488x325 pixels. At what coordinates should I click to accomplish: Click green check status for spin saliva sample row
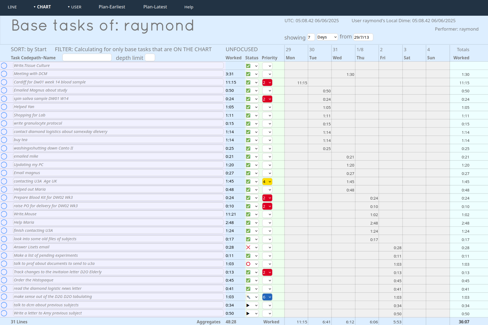(248, 99)
